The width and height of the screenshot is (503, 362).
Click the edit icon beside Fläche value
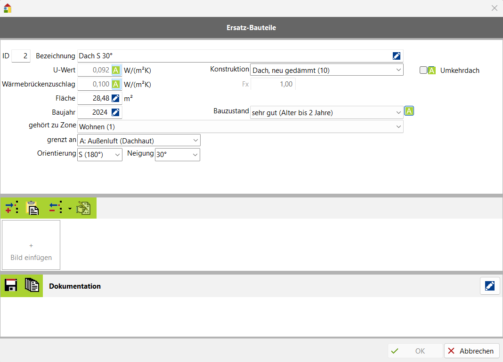point(115,98)
